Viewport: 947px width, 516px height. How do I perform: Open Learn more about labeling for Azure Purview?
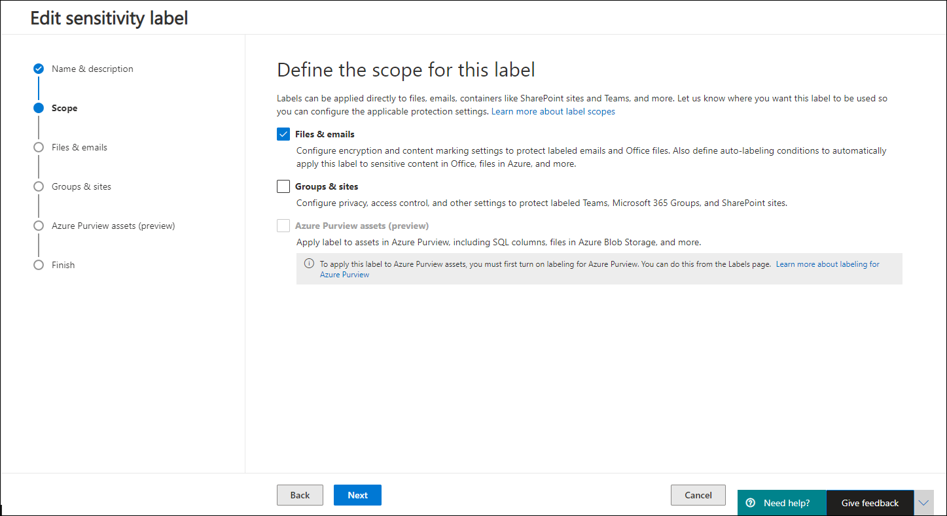tap(827, 264)
